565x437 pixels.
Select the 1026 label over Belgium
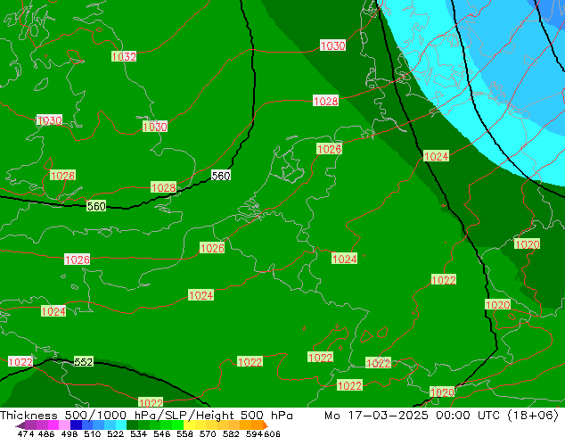click(212, 248)
